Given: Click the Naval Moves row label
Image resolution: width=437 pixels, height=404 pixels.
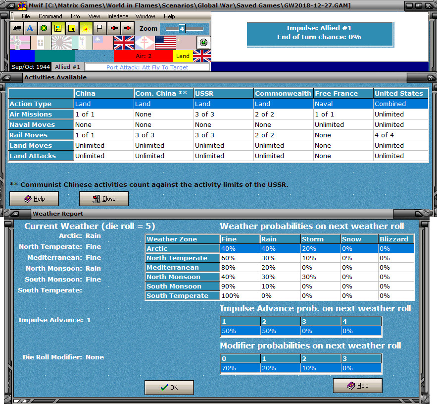Looking at the screenshot, I should click(41, 125).
